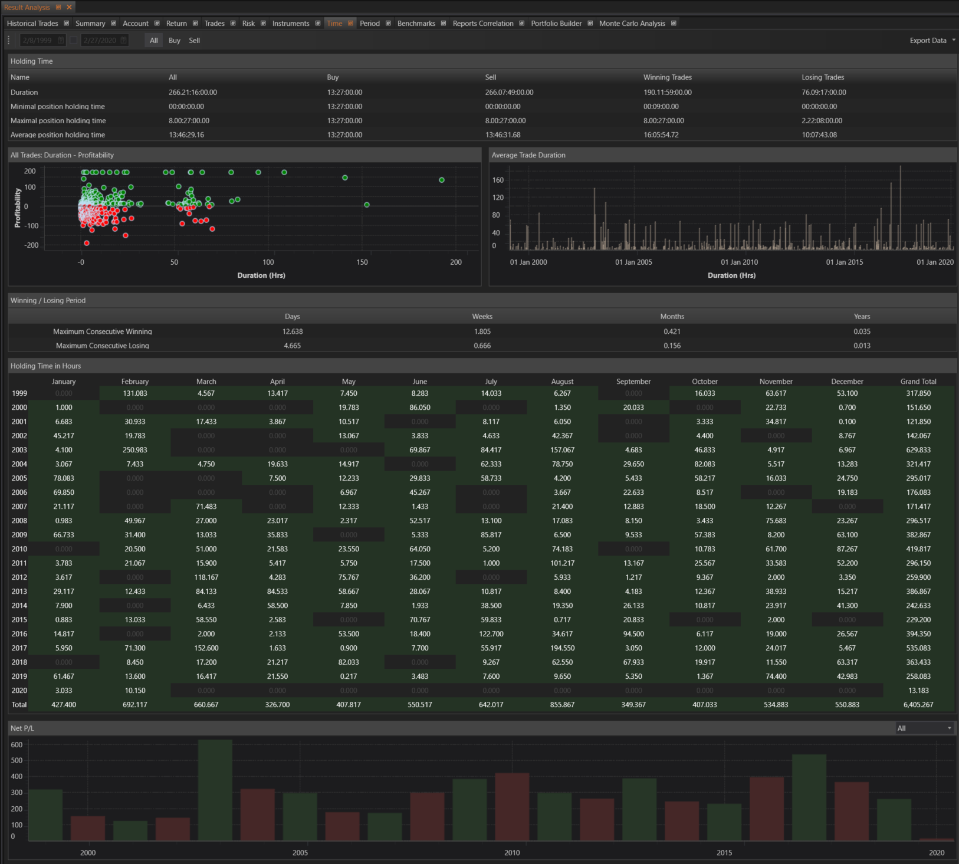Image resolution: width=959 pixels, height=864 pixels.
Task: Detach the Time tab using its pop-out icon
Action: pyautogui.click(x=350, y=24)
